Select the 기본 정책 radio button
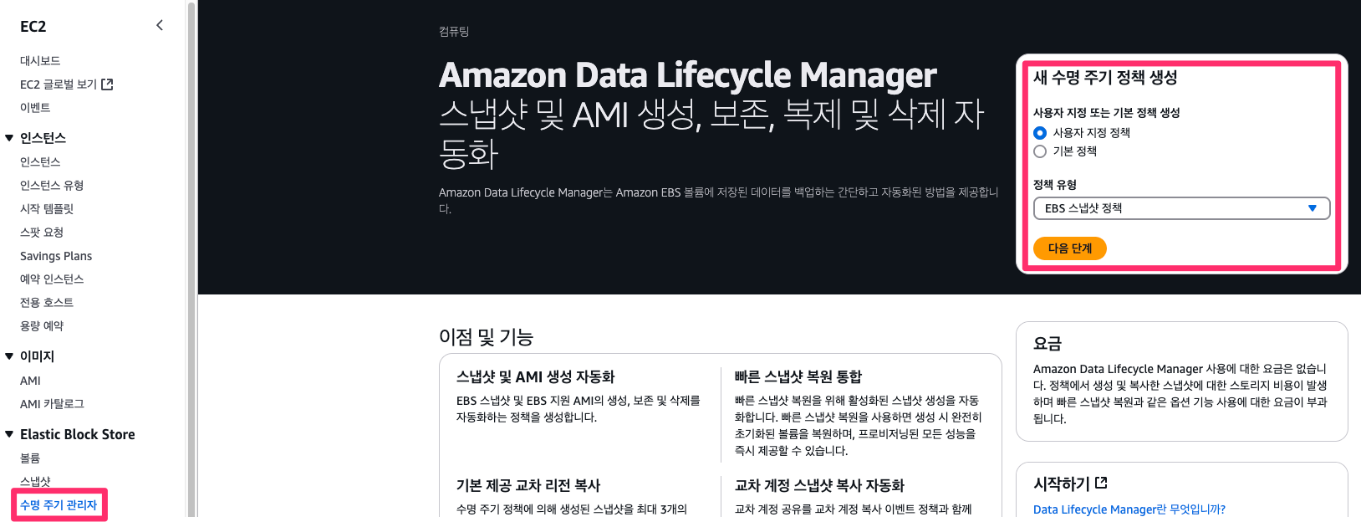 pyautogui.click(x=1040, y=151)
